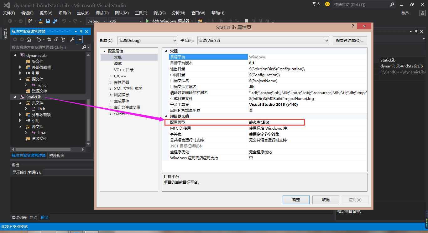Click the 取消 button
Image resolution: width=428 pixels, height=233 pixels.
[x=326, y=200]
